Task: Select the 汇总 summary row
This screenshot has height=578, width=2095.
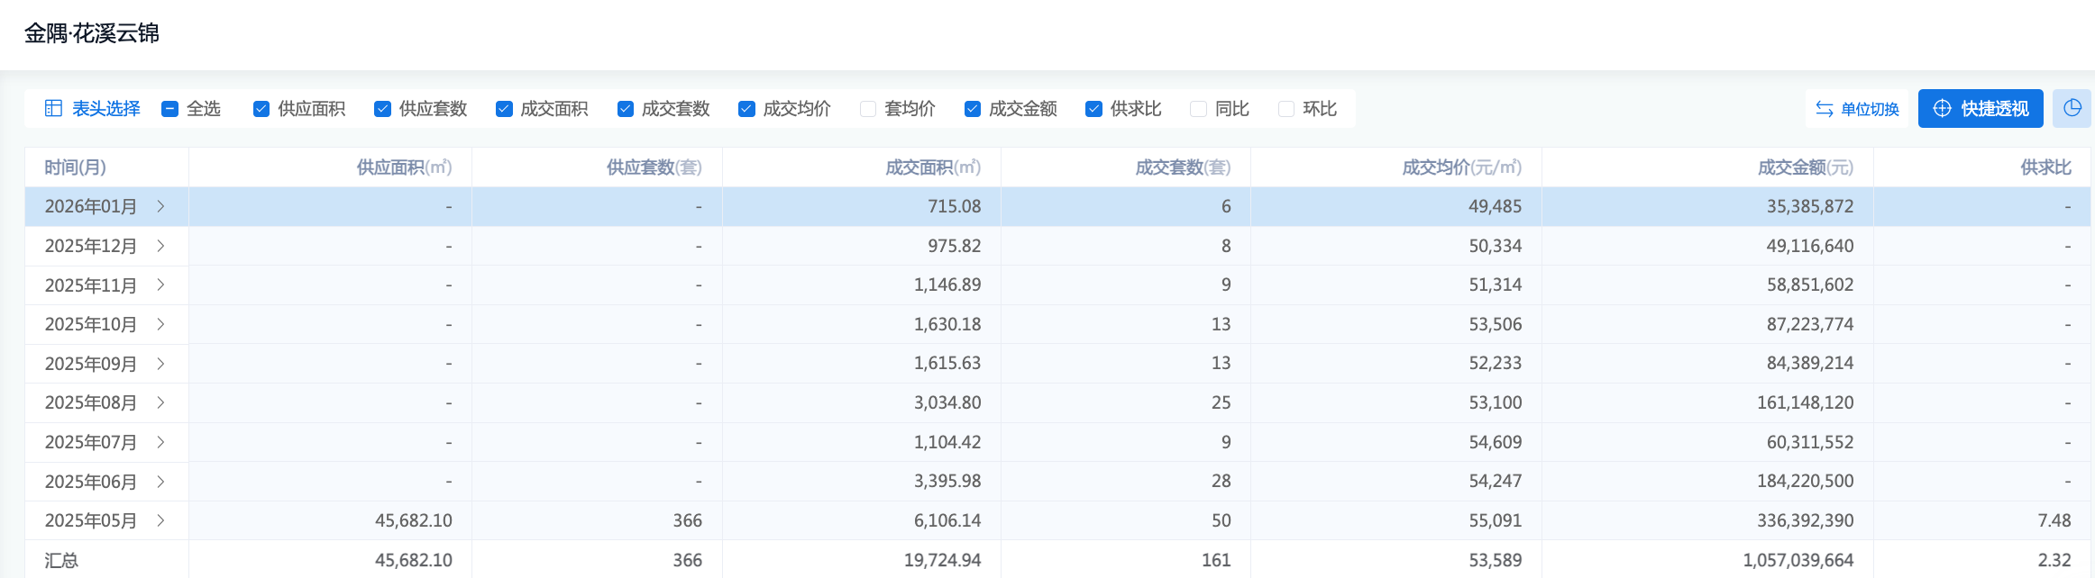Action: coord(61,560)
